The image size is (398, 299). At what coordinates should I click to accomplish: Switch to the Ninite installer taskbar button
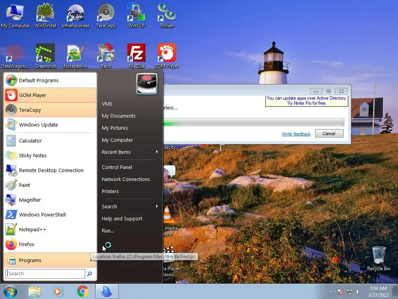pyautogui.click(x=107, y=291)
